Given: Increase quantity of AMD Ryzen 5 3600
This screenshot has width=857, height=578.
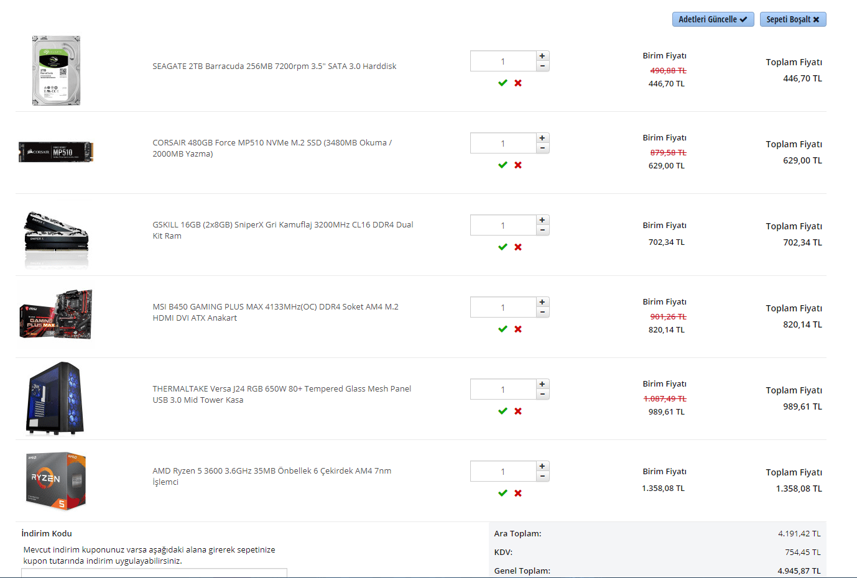Looking at the screenshot, I should tap(542, 466).
